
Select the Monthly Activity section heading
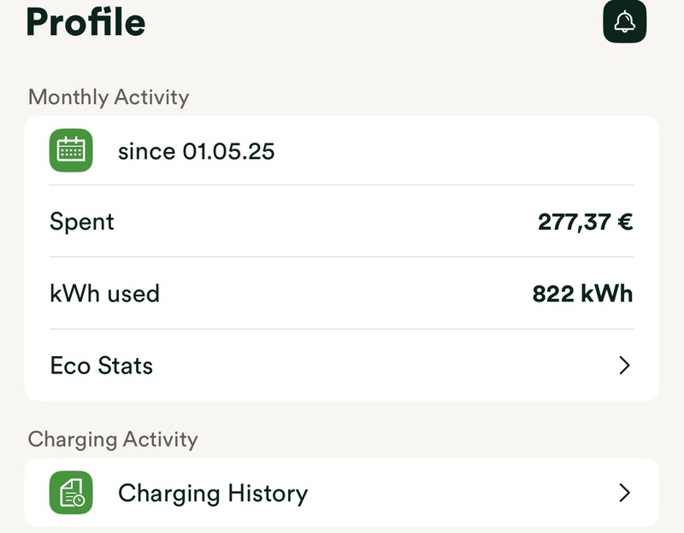(109, 97)
